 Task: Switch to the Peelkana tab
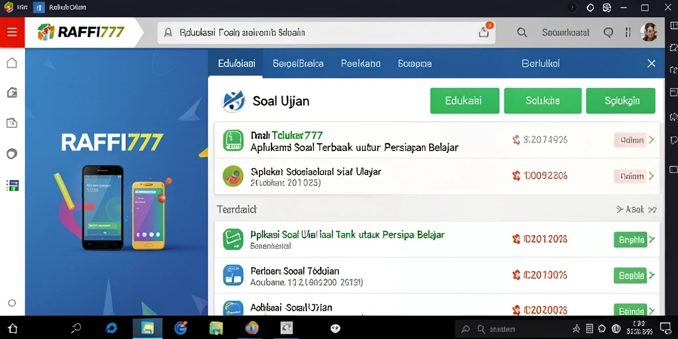tap(361, 64)
